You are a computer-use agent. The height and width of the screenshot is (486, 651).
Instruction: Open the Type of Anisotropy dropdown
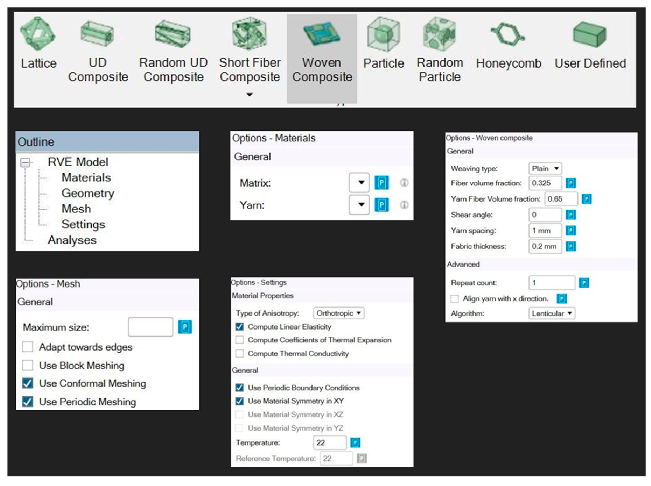(338, 313)
